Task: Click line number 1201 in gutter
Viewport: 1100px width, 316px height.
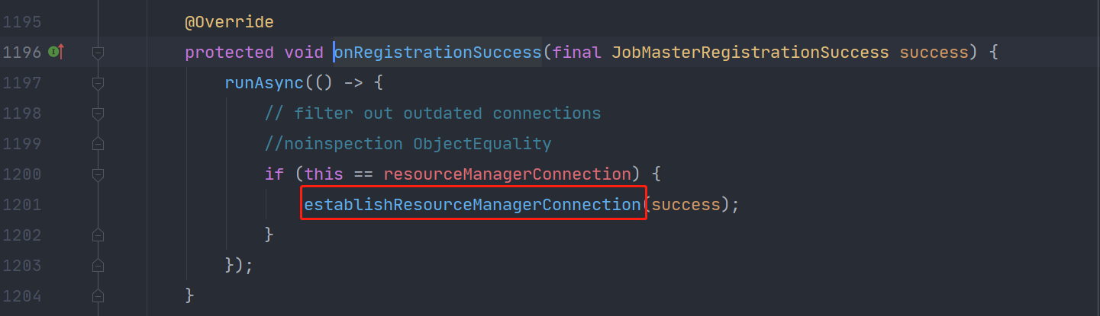Action: (21, 204)
